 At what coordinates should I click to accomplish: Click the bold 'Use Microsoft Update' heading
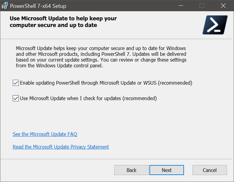[63, 22]
